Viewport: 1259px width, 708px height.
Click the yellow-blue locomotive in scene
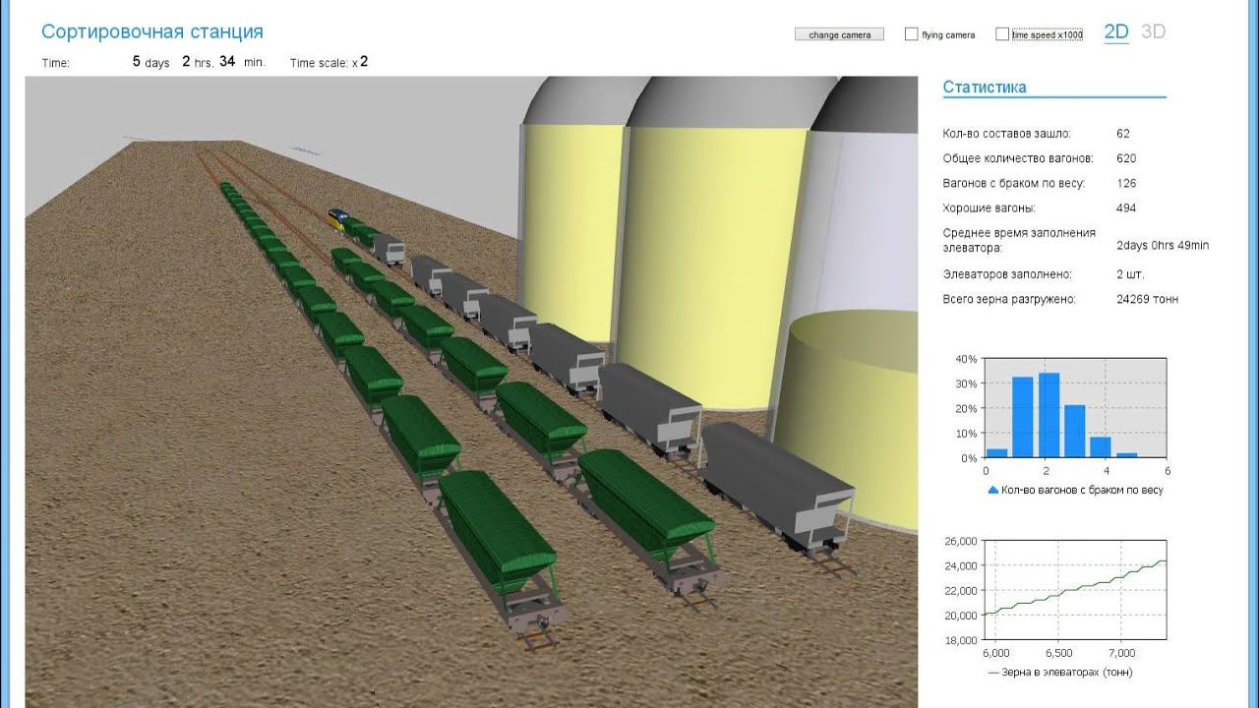pos(338,218)
